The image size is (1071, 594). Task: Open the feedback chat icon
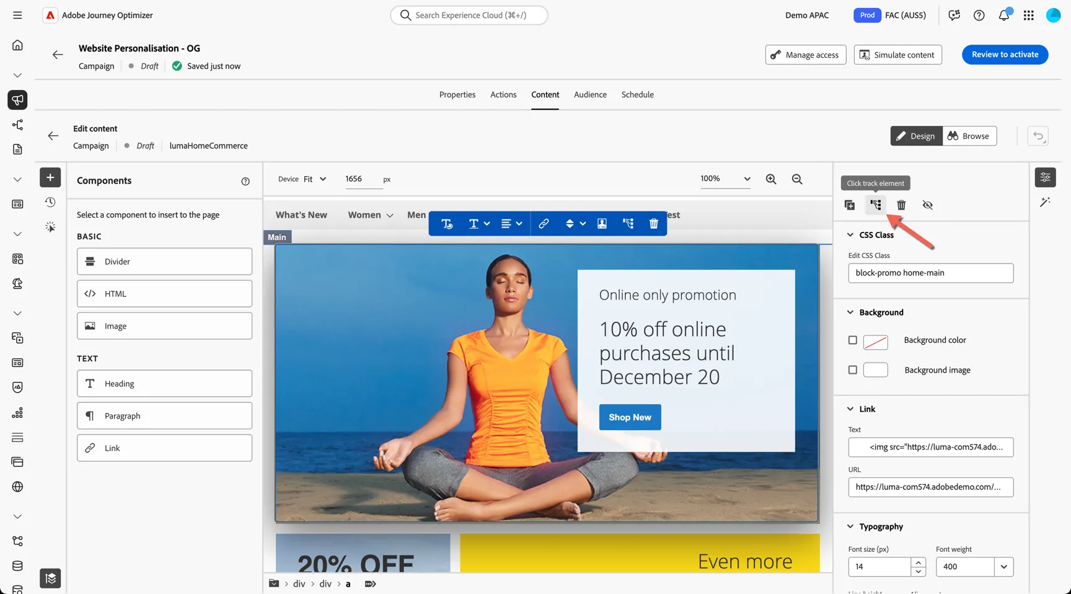point(954,15)
